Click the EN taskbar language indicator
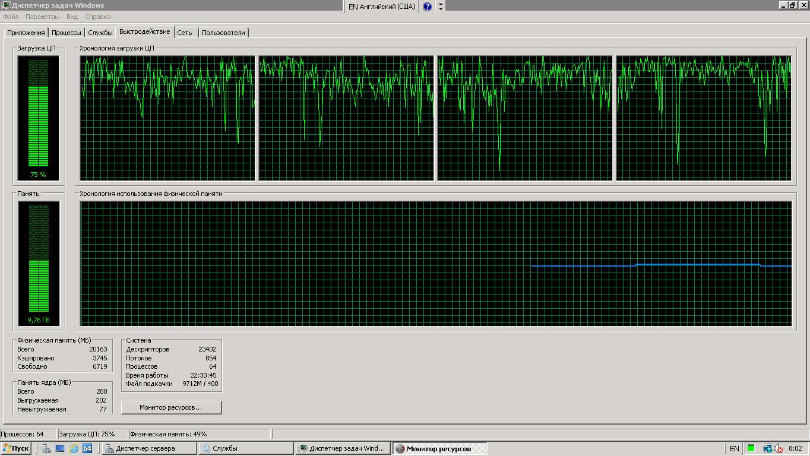Screen dimensions: 810x456 pos(734,448)
